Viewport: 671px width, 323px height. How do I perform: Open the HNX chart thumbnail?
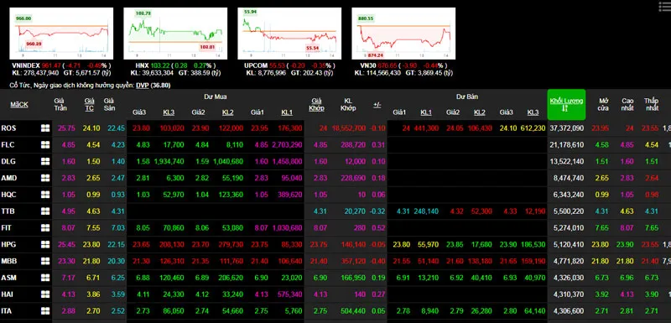coord(175,34)
